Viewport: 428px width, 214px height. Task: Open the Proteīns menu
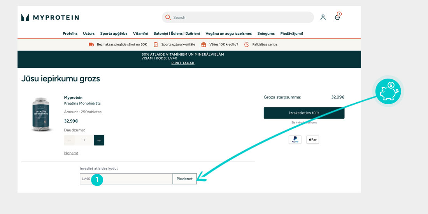pyautogui.click(x=70, y=33)
